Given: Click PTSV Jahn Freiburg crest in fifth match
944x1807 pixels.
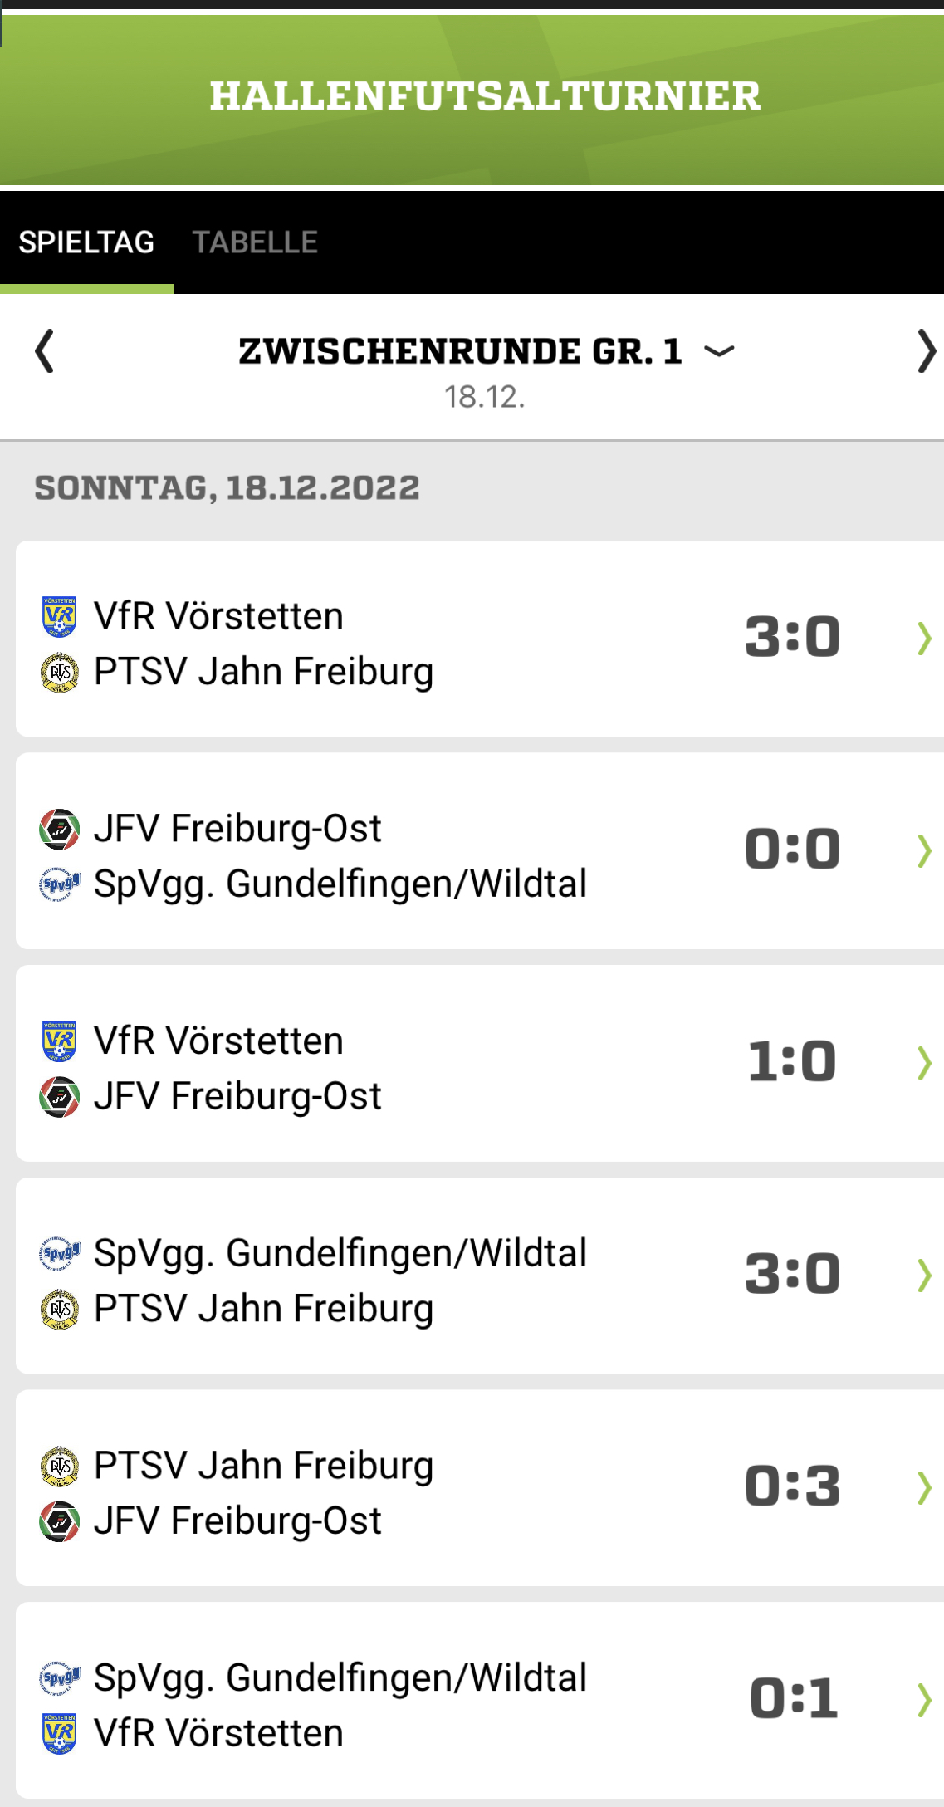Looking at the screenshot, I should coord(60,1467).
